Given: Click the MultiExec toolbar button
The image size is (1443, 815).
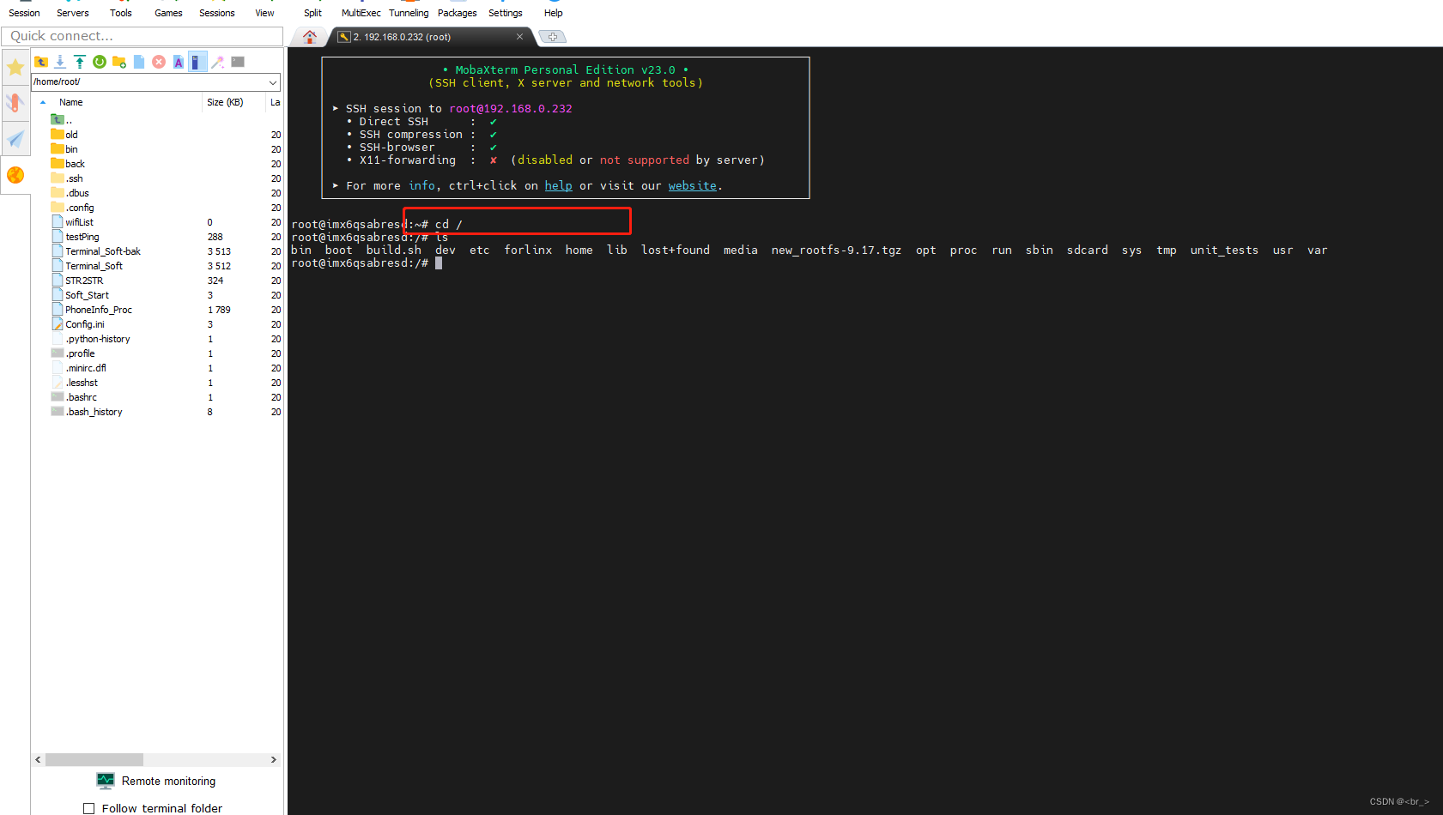Looking at the screenshot, I should 361,13.
